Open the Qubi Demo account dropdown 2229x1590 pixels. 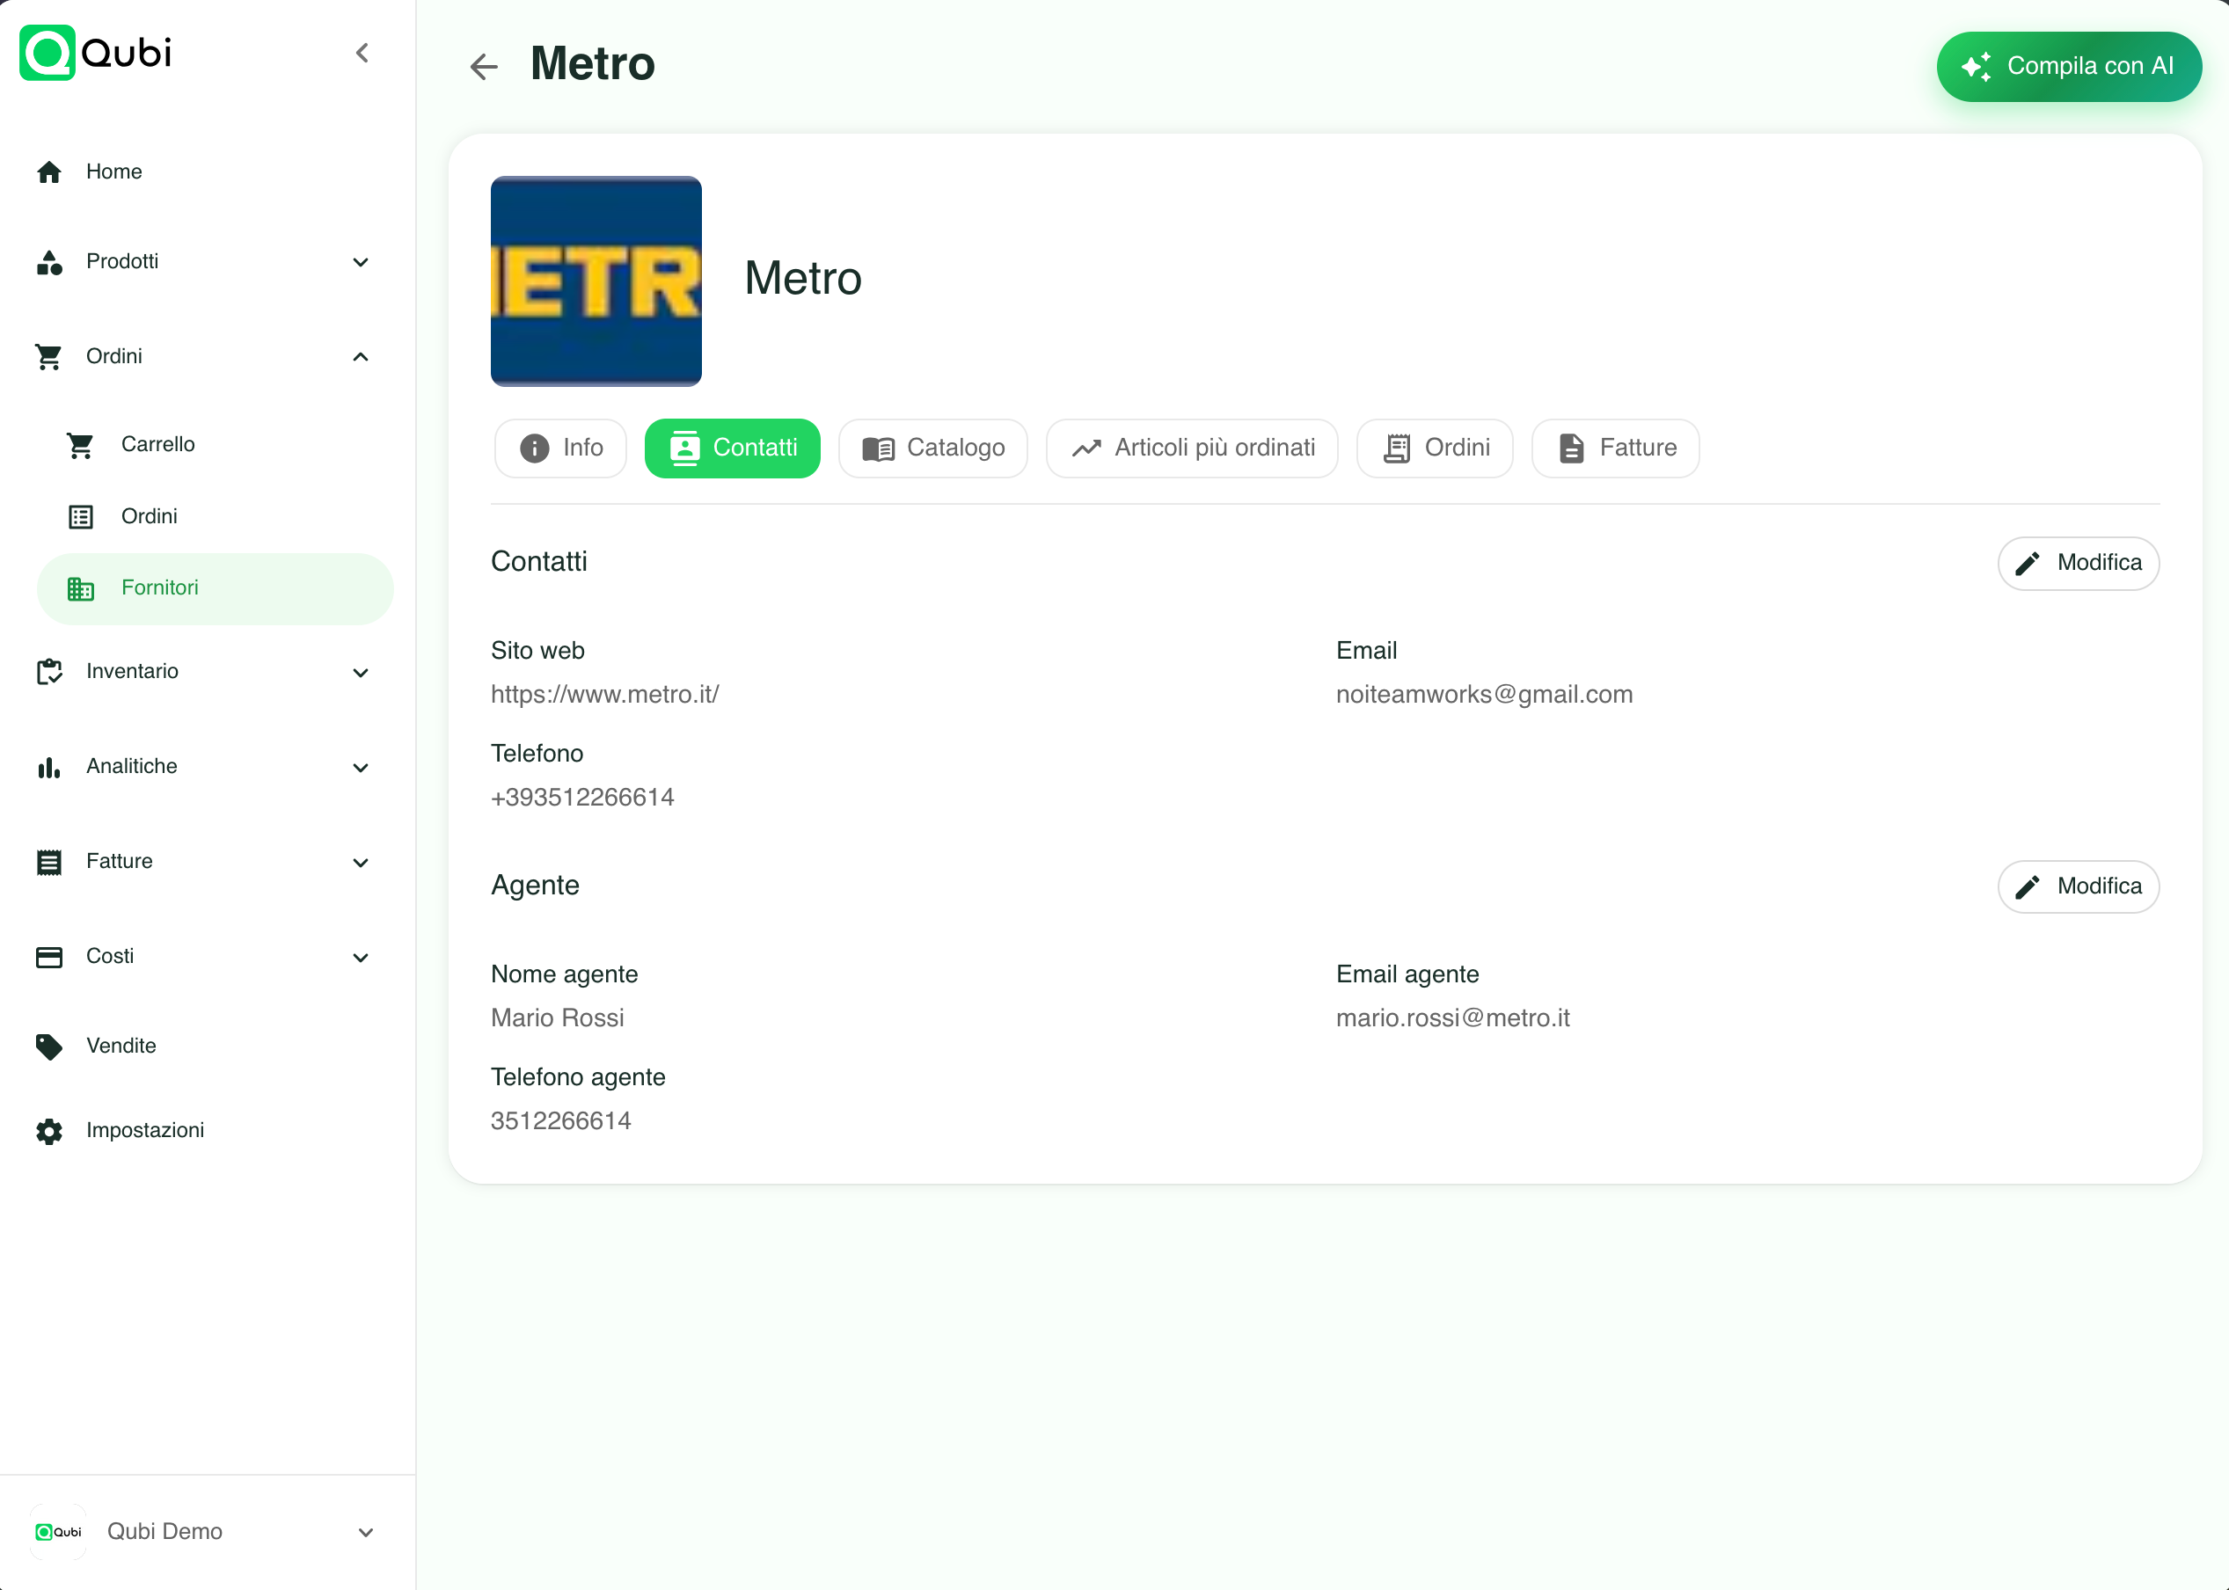pyautogui.click(x=365, y=1532)
